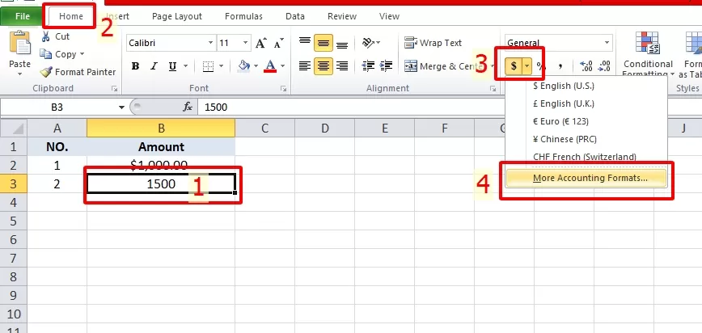702x333 pixels.
Task: Toggle Center horizontal alignment
Action: point(324,66)
